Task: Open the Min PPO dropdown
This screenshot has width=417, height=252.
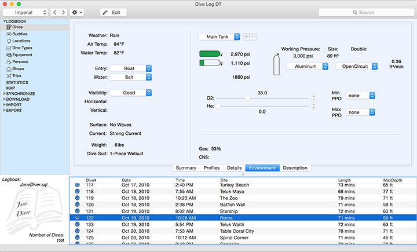Action: [360, 96]
